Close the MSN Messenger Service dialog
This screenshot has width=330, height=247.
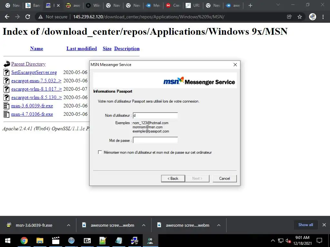pos(235,65)
